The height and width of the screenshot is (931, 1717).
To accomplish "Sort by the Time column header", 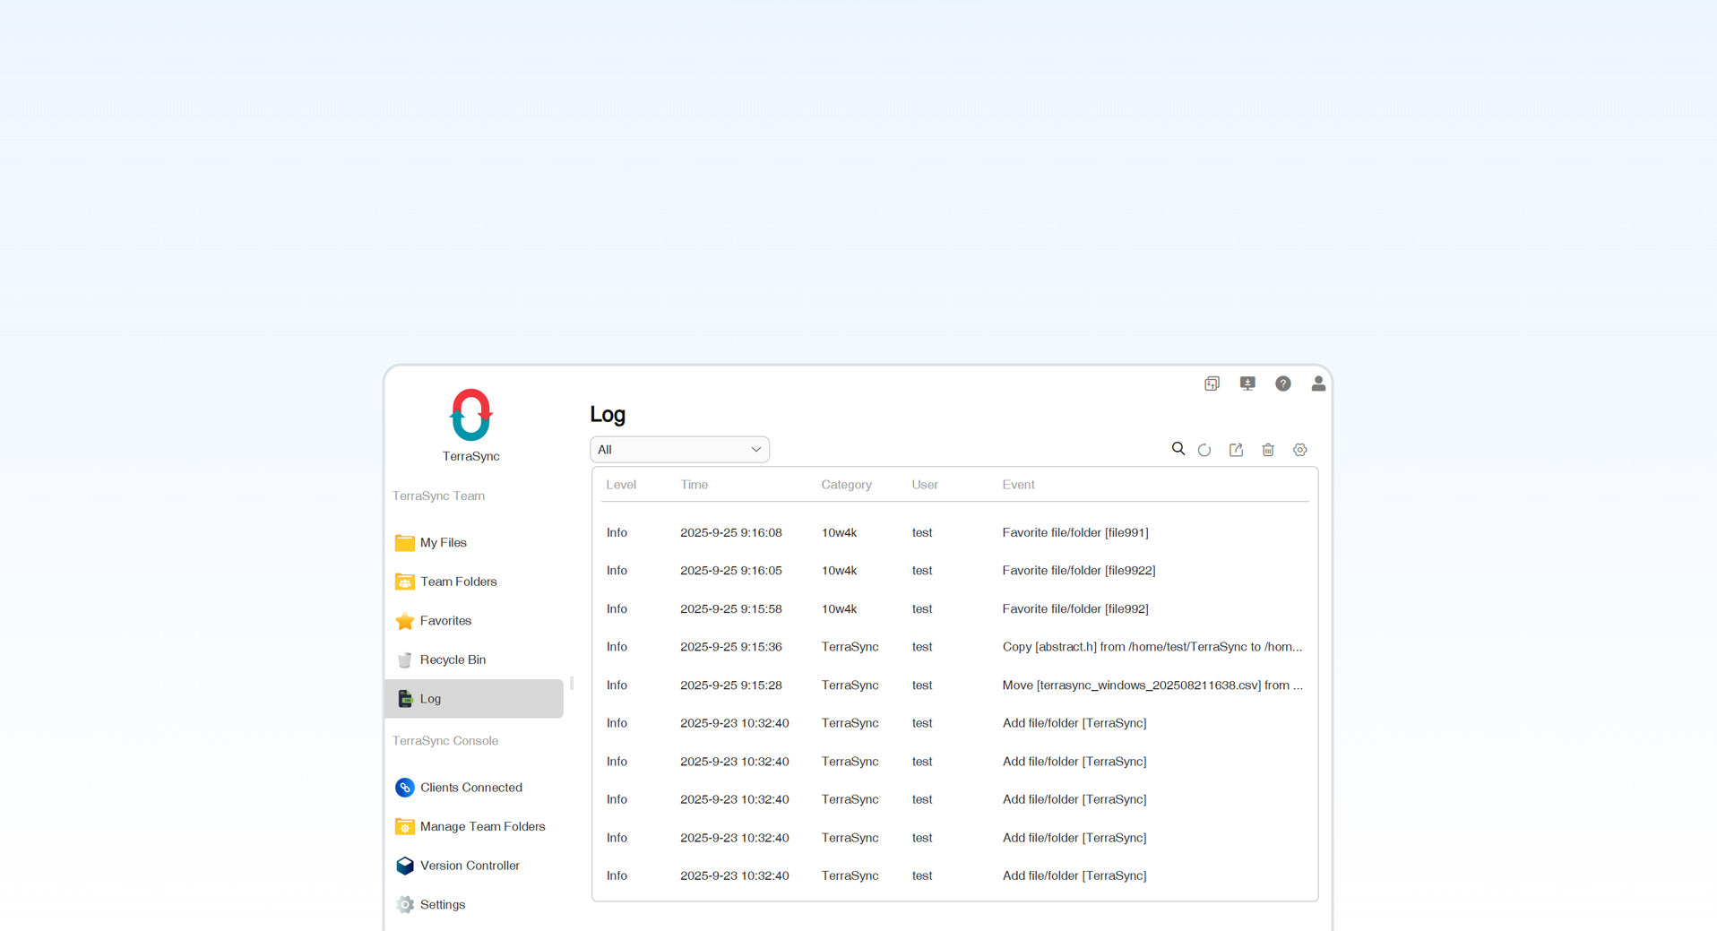I will coord(694,485).
